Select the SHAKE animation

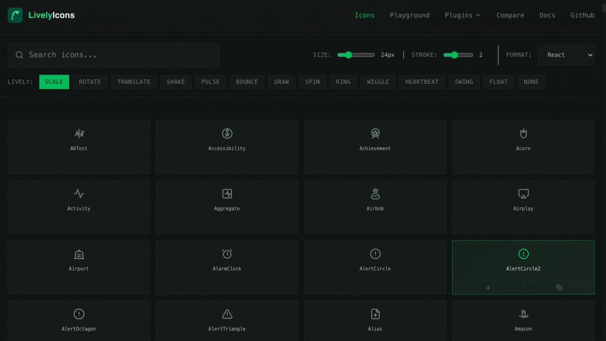(x=176, y=82)
